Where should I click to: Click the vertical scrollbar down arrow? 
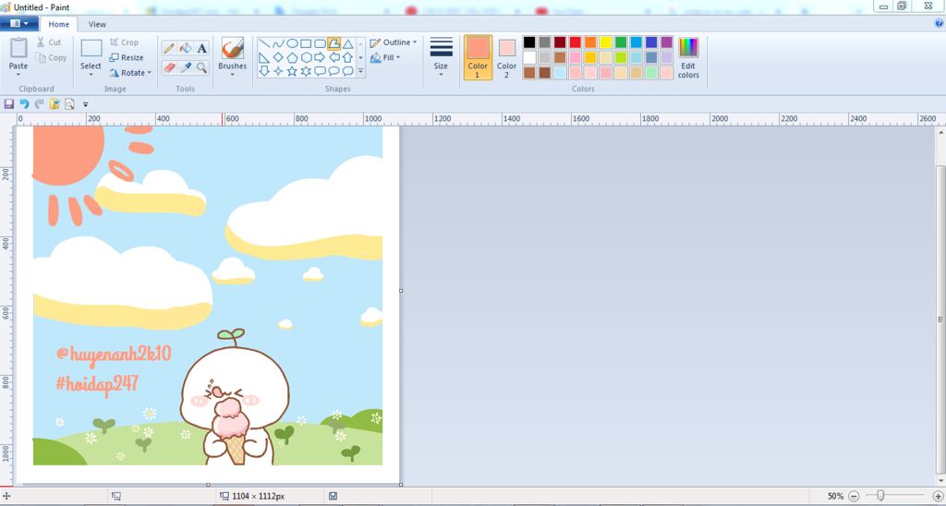click(x=941, y=481)
